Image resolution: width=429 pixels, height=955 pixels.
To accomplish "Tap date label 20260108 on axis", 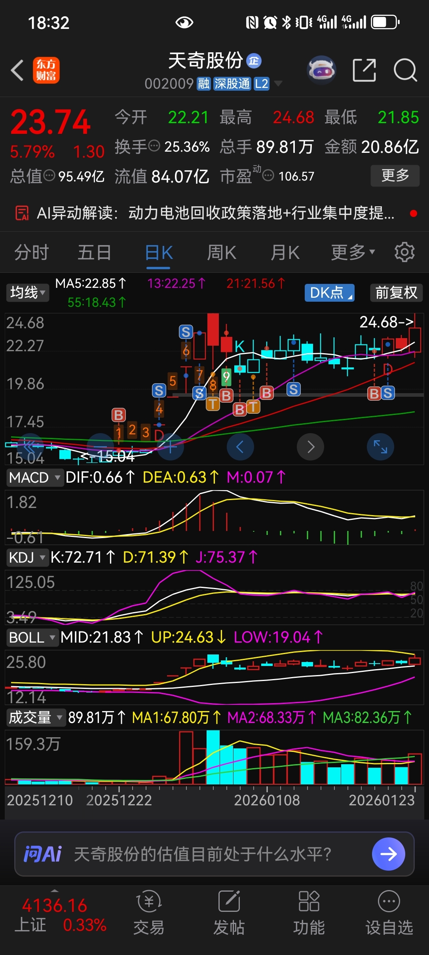I will (267, 800).
